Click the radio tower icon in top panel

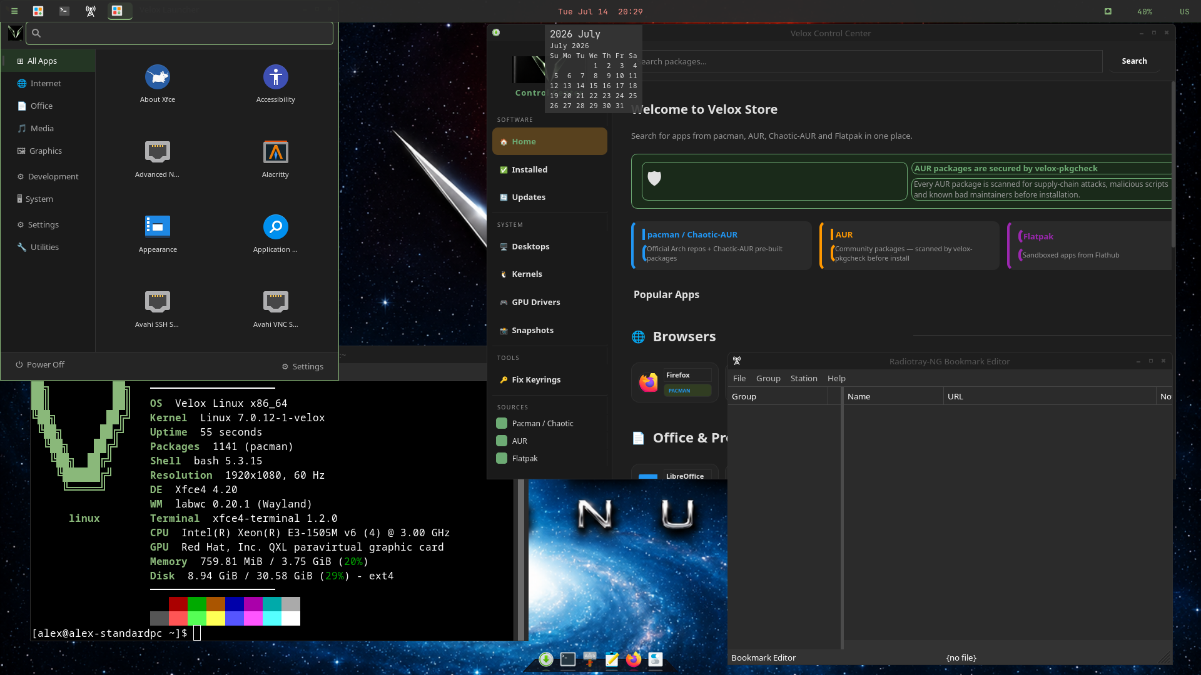click(91, 11)
